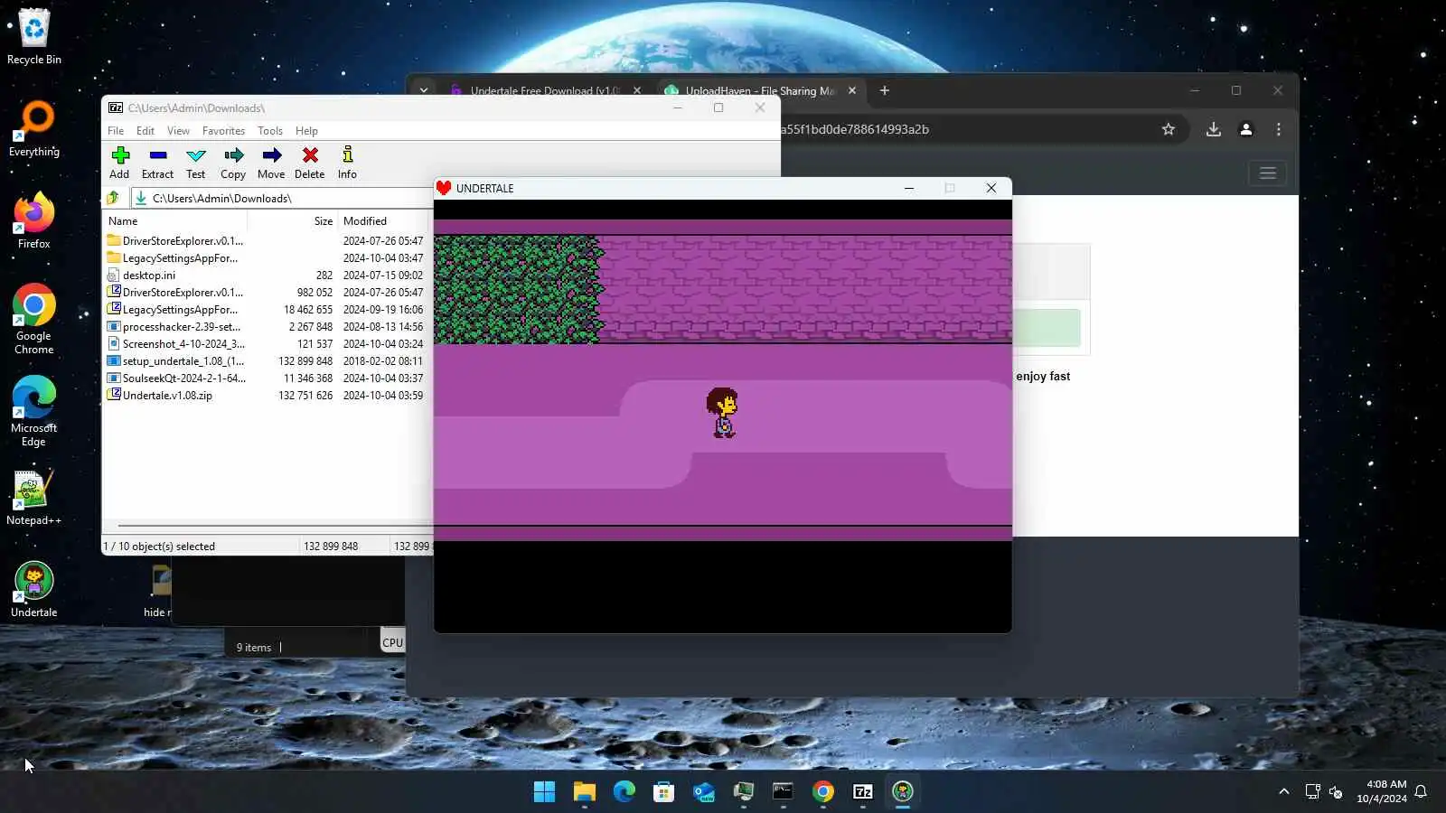
Task: Switch to 7-Zip via taskbar icon
Action: coord(862,792)
